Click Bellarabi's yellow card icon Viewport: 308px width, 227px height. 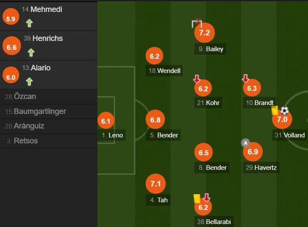point(197,199)
